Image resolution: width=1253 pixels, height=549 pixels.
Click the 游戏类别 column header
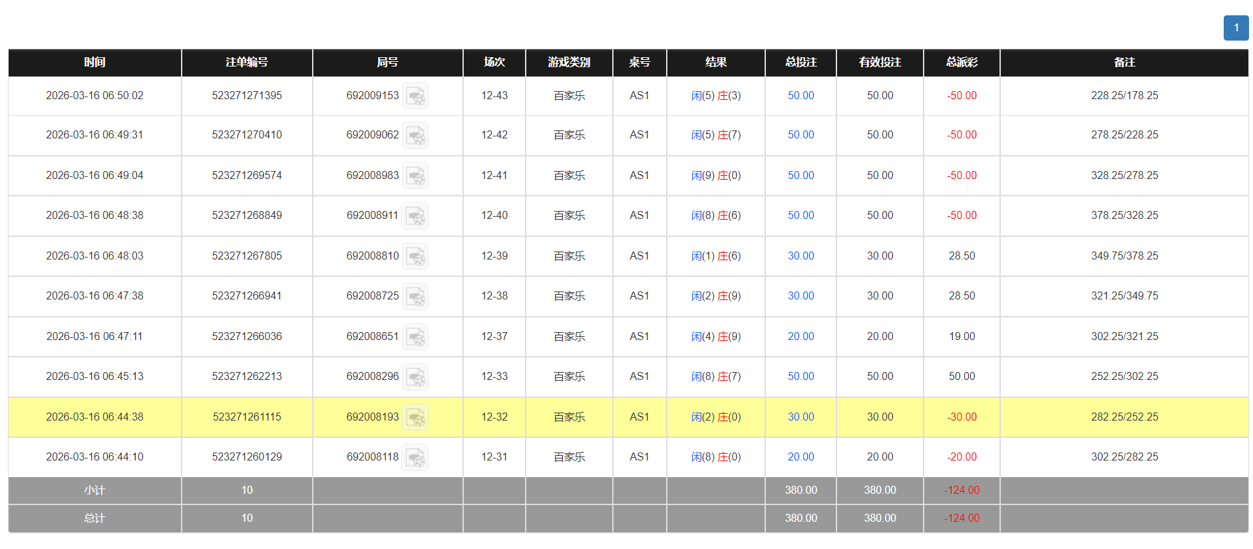(x=569, y=63)
